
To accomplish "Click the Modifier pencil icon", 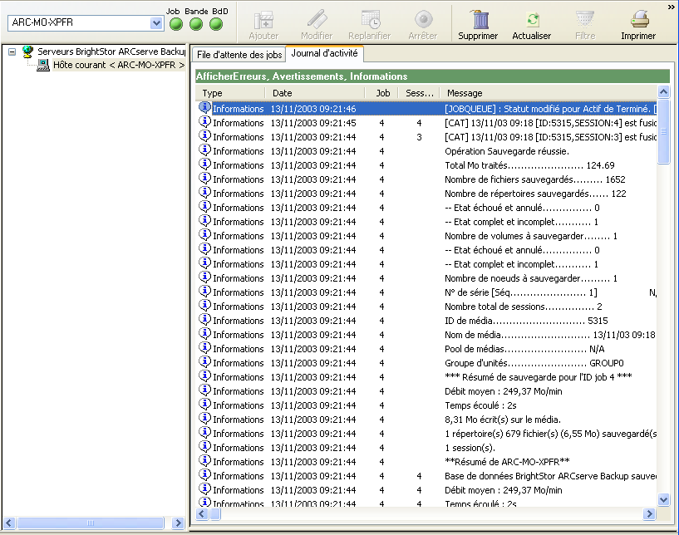I will click(x=317, y=19).
